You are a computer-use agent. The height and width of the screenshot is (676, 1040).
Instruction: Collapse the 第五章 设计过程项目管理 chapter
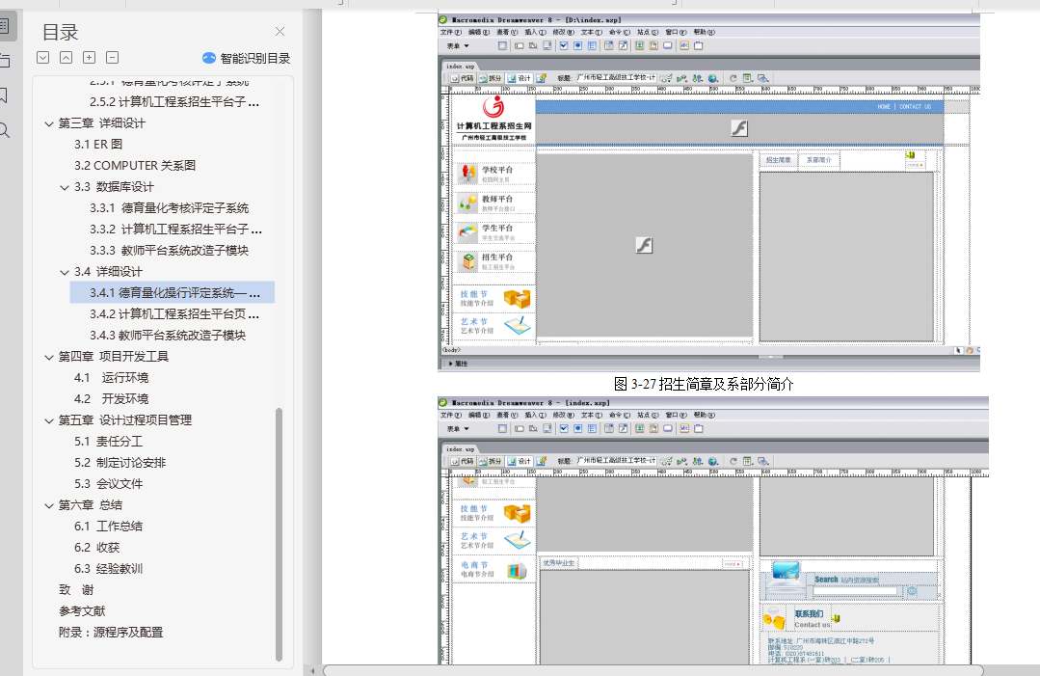pos(49,420)
